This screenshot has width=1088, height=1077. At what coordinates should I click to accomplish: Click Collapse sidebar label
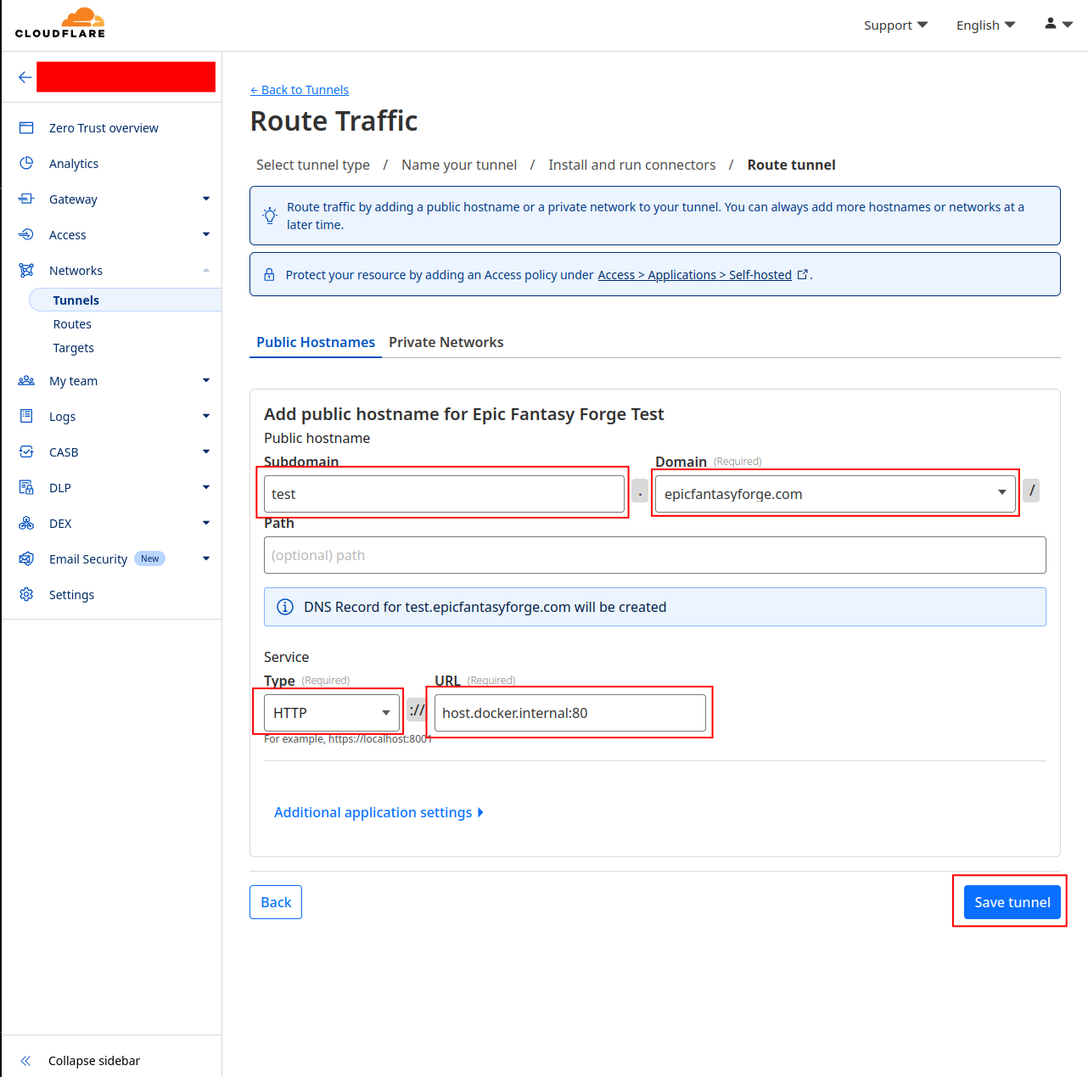(x=94, y=1061)
